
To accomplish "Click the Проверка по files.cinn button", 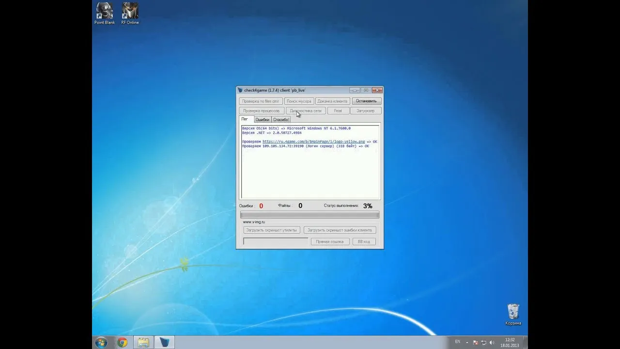I will click(261, 101).
